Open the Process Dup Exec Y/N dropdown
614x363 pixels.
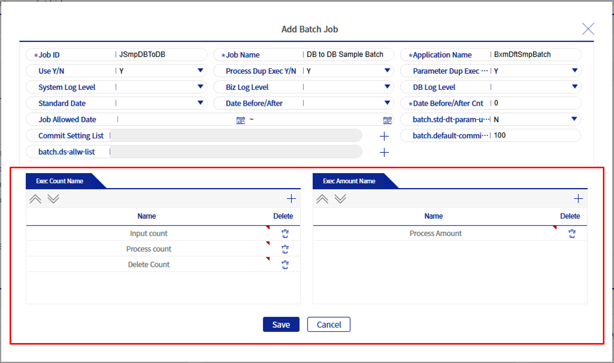387,71
